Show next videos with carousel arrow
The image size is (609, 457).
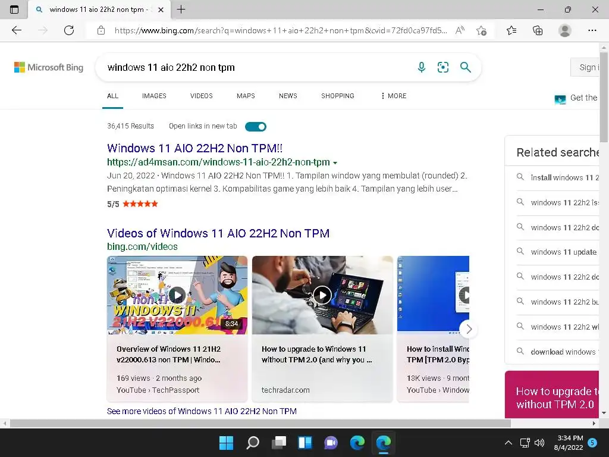[x=469, y=329]
